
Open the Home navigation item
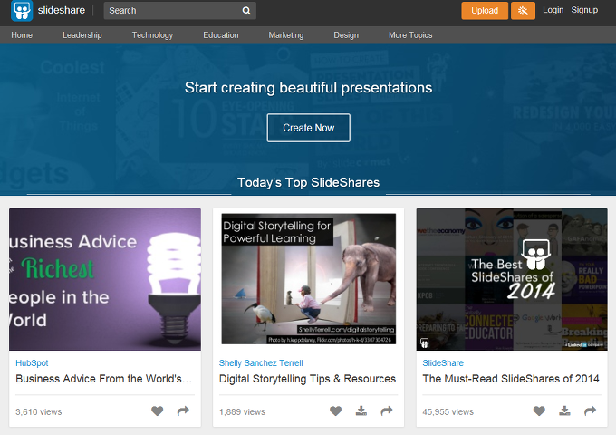pyautogui.click(x=22, y=35)
